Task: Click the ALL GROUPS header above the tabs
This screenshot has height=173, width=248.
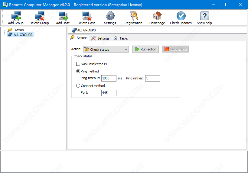Action: [x=157, y=30]
